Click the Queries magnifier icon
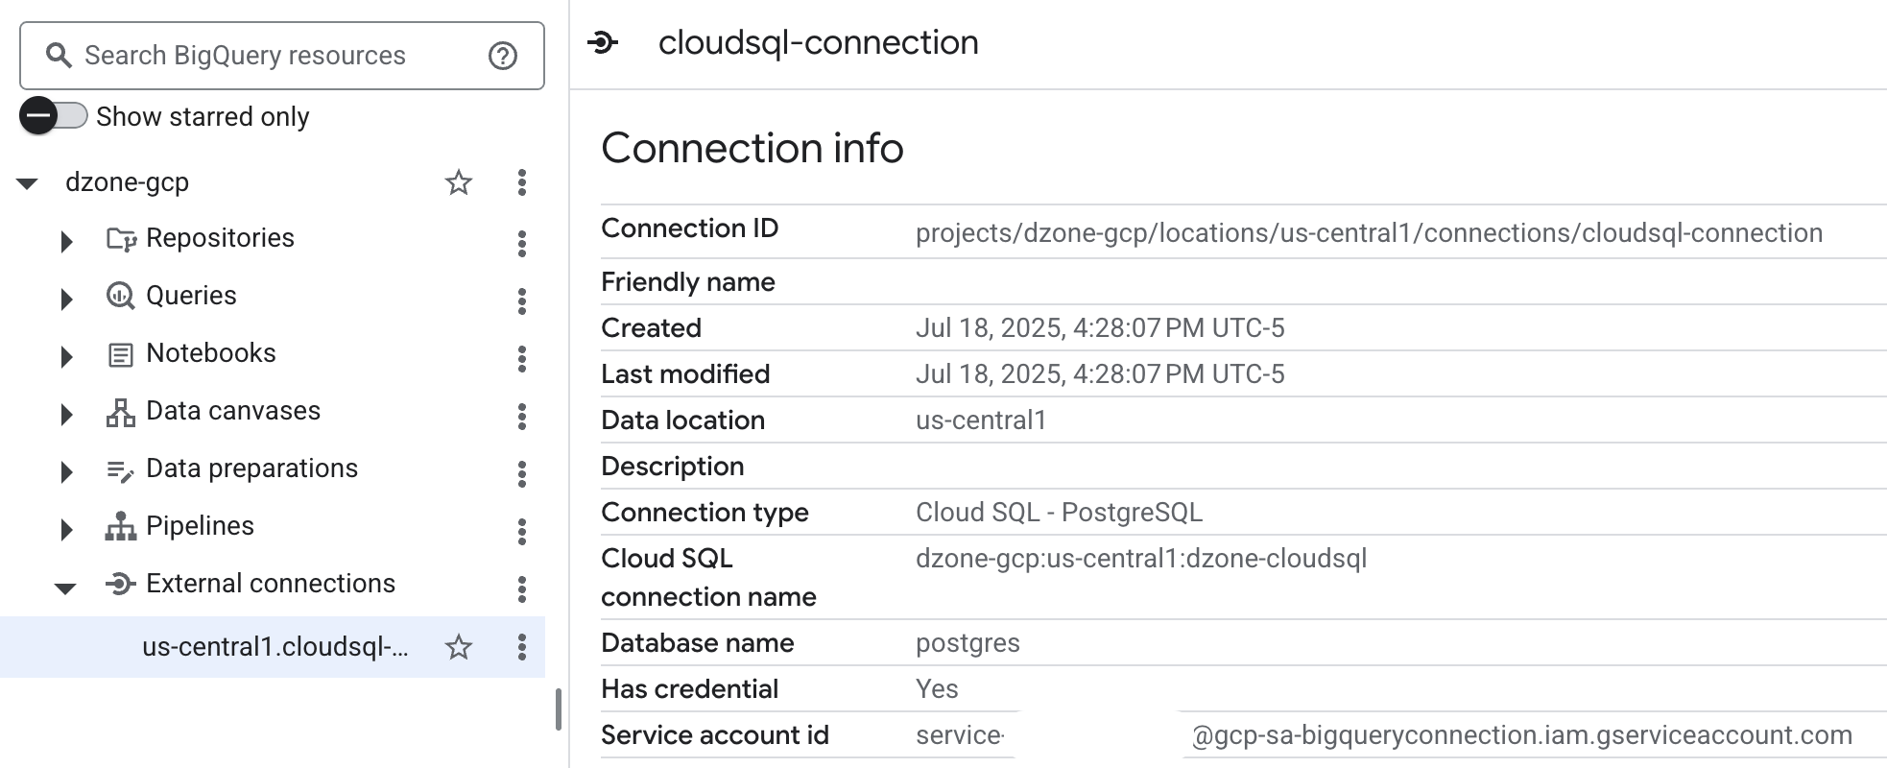1887x768 pixels. pyautogui.click(x=120, y=296)
